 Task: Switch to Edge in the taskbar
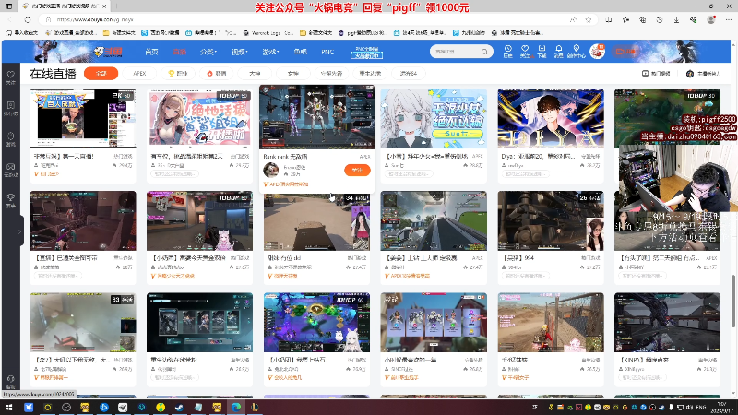click(236, 407)
